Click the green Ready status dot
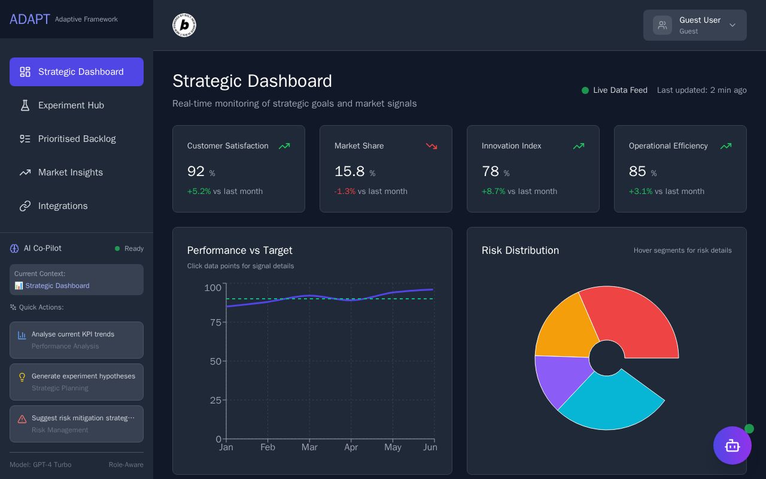 [117, 248]
